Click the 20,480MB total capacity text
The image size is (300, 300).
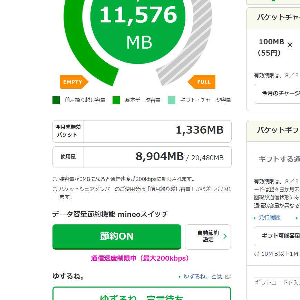[x=207, y=158]
